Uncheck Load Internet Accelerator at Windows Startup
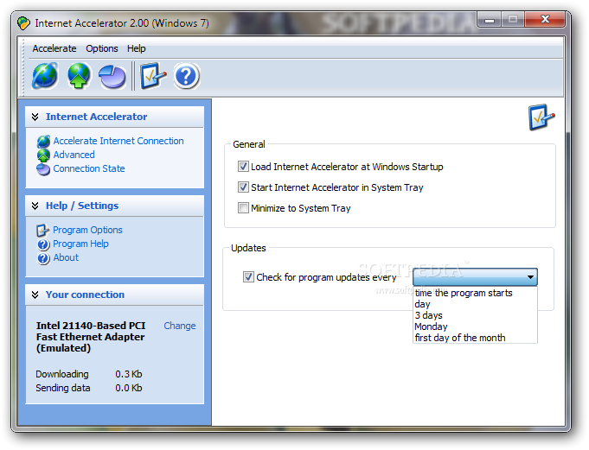This screenshot has height=450, width=589. (x=243, y=166)
